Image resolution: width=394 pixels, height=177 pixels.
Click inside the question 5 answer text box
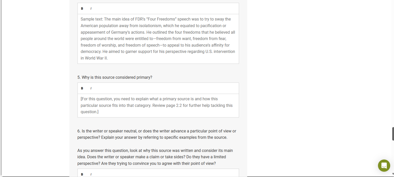158,106
